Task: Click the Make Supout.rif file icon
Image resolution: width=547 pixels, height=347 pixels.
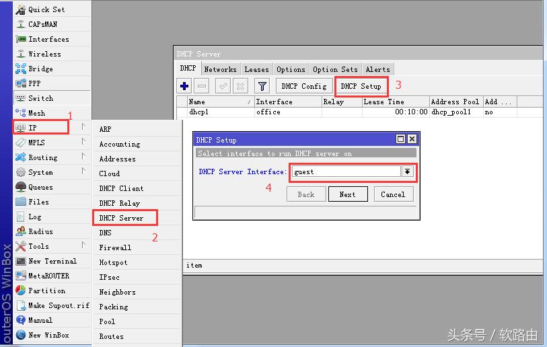Action: 21,305
